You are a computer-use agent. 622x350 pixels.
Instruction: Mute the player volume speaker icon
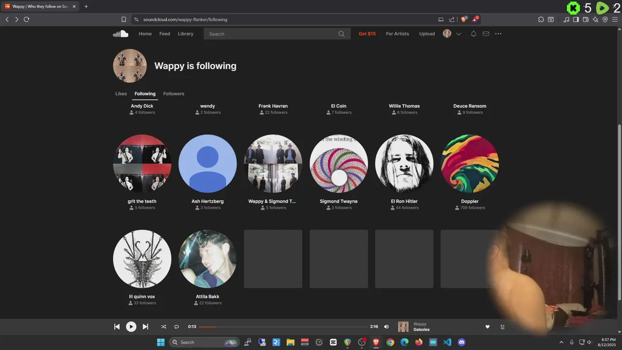coord(386,327)
